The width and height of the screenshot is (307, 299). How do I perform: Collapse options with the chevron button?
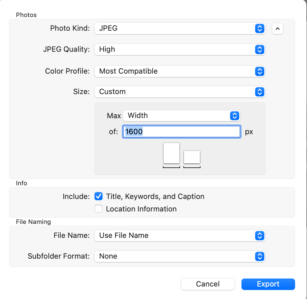click(x=278, y=28)
